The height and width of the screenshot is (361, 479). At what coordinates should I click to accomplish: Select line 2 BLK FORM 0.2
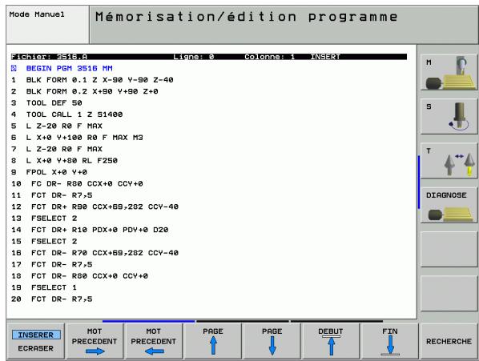click(x=85, y=91)
